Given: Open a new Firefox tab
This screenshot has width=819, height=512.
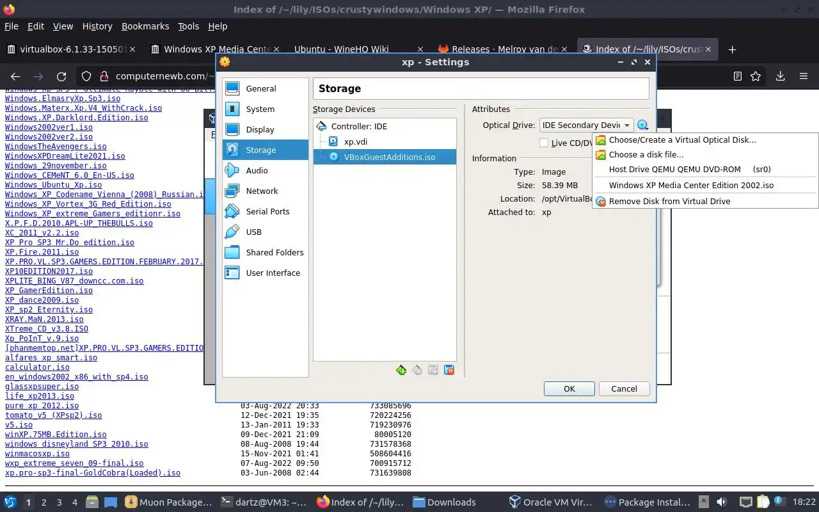Looking at the screenshot, I should [x=733, y=49].
